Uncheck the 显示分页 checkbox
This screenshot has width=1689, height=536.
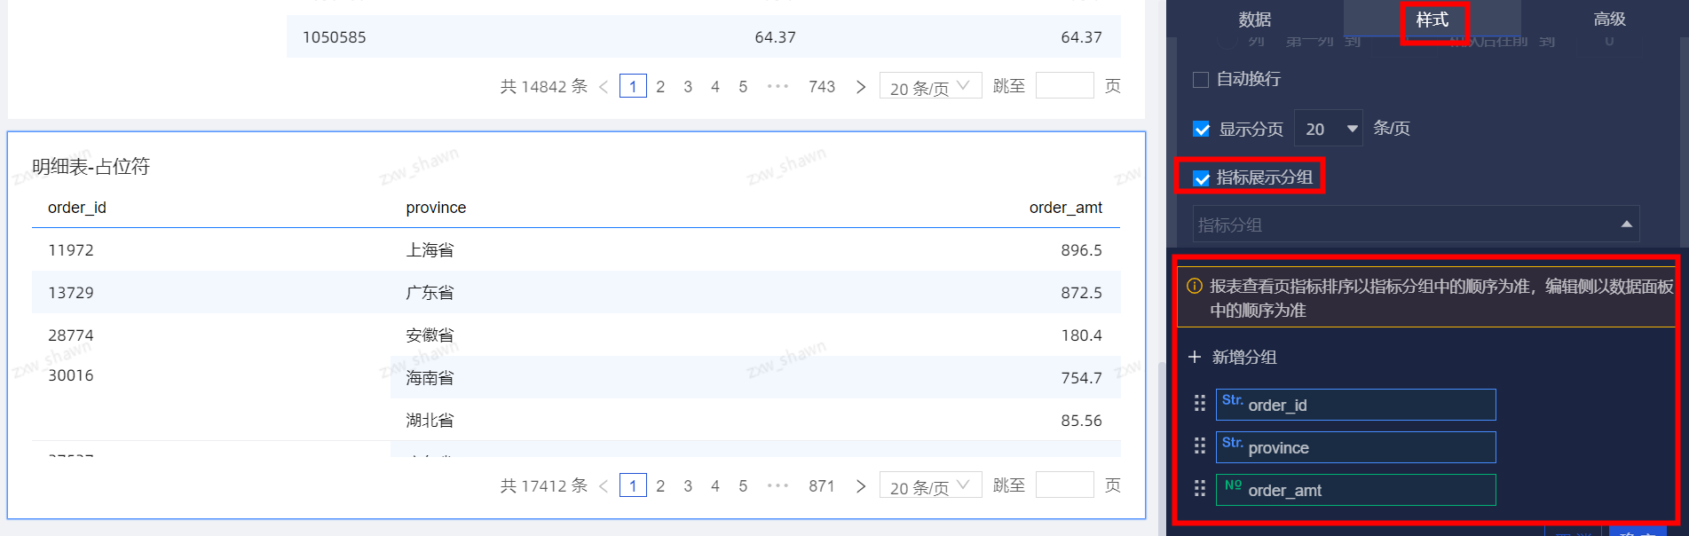point(1202,130)
